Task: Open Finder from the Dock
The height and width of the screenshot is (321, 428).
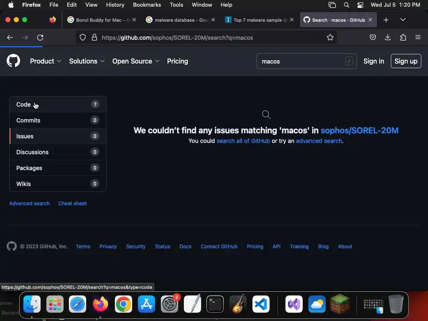Action: point(32,304)
